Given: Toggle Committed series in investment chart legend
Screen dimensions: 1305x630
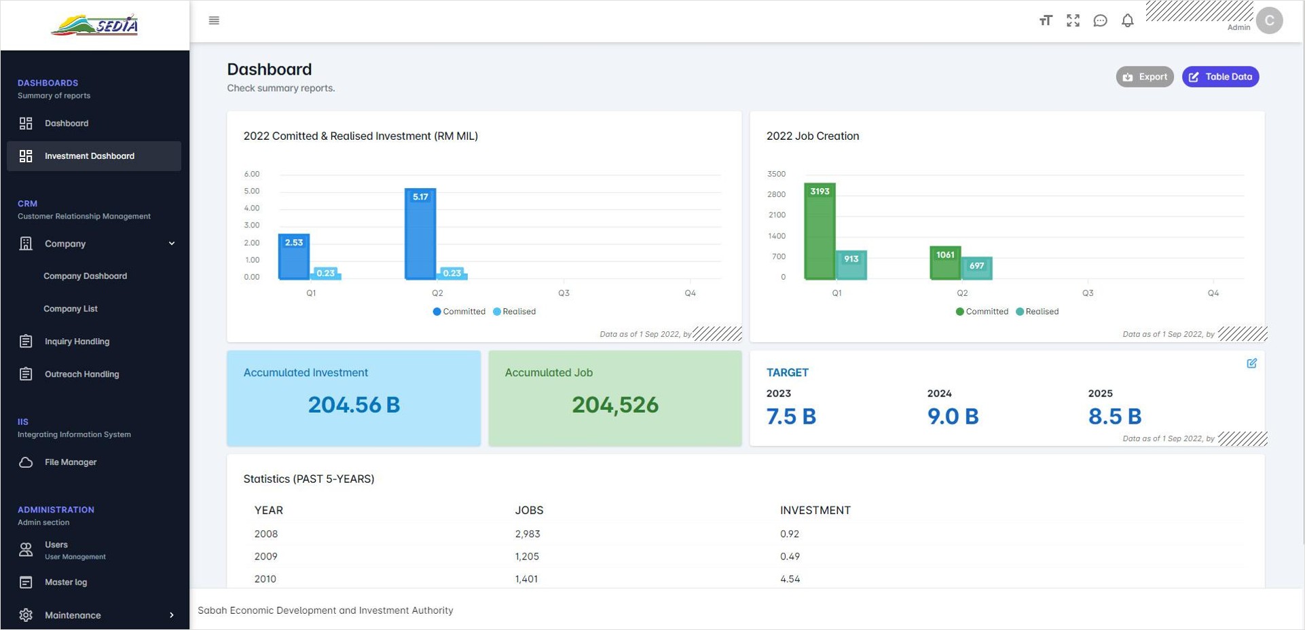Looking at the screenshot, I should 459,312.
